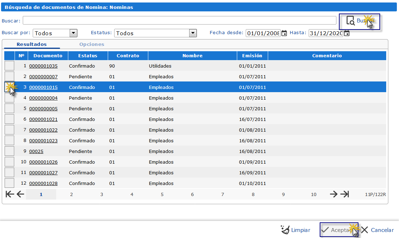
Task: Click into the Buscar text field
Action: coord(180,20)
